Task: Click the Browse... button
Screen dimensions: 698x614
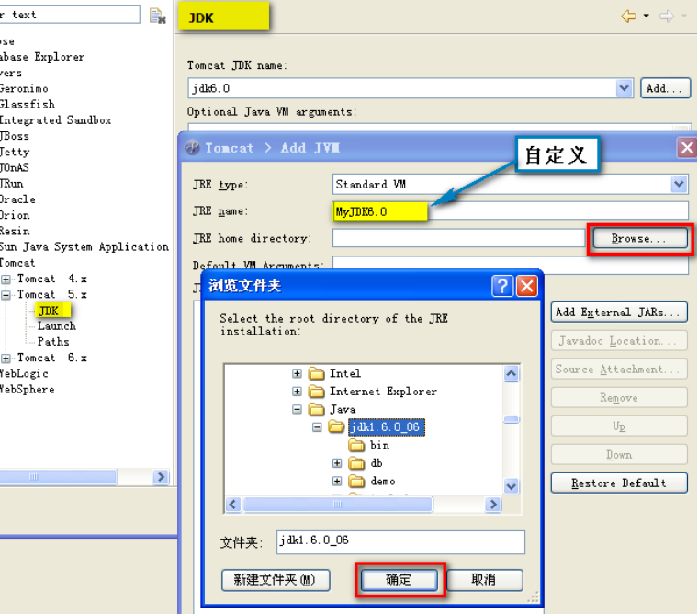Action: tap(640, 239)
